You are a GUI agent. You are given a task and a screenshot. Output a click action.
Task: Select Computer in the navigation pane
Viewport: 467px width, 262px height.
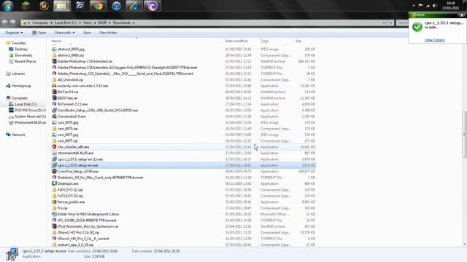(20, 98)
